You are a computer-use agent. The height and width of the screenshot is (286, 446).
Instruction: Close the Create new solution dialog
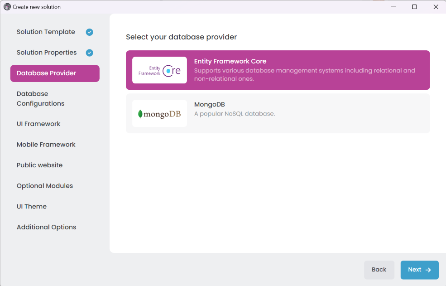436,7
